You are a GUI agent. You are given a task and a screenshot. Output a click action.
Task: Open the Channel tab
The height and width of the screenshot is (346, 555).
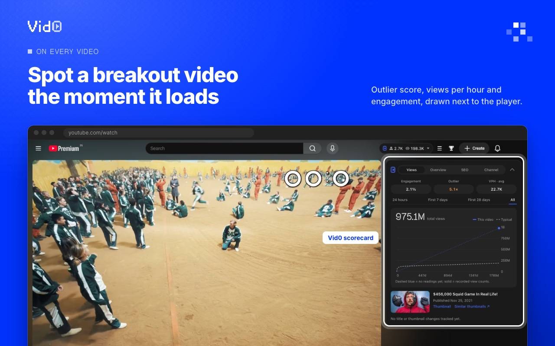[x=491, y=170]
